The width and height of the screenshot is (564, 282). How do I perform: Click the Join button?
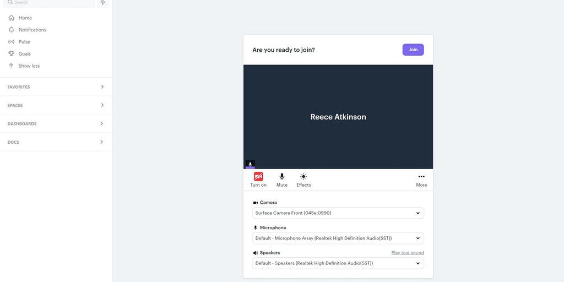(413, 50)
